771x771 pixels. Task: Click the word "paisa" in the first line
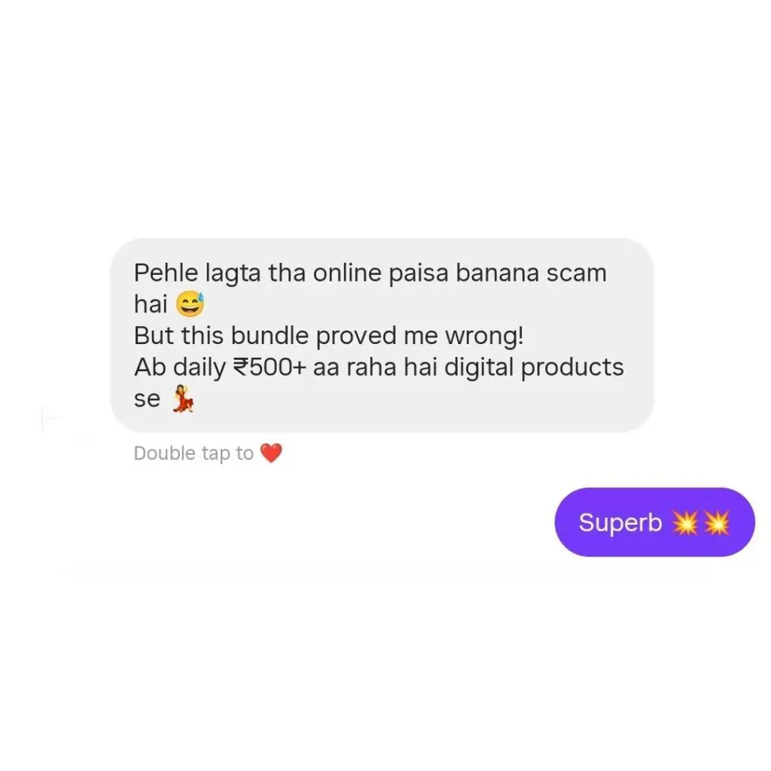[x=419, y=273]
